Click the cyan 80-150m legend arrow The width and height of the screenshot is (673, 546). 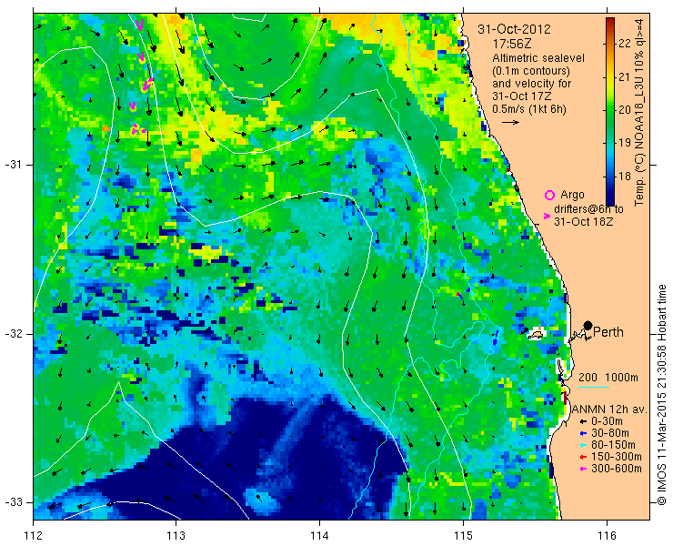(583, 446)
